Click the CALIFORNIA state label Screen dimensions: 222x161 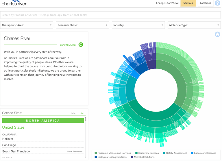[x=9, y=134]
